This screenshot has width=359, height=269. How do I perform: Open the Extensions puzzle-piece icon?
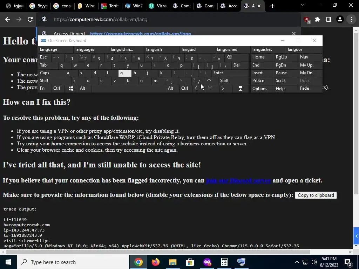point(318,20)
